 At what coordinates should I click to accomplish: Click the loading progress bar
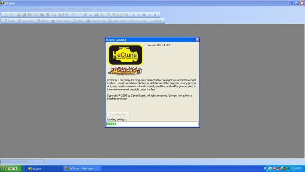[x=152, y=124]
